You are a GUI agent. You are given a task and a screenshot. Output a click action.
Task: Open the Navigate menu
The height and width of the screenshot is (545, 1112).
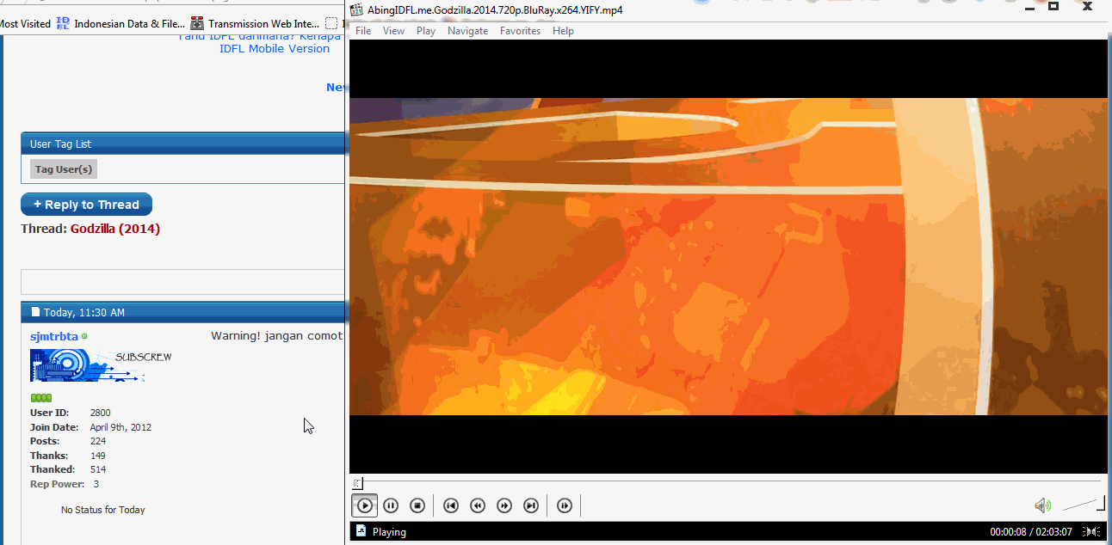click(467, 31)
